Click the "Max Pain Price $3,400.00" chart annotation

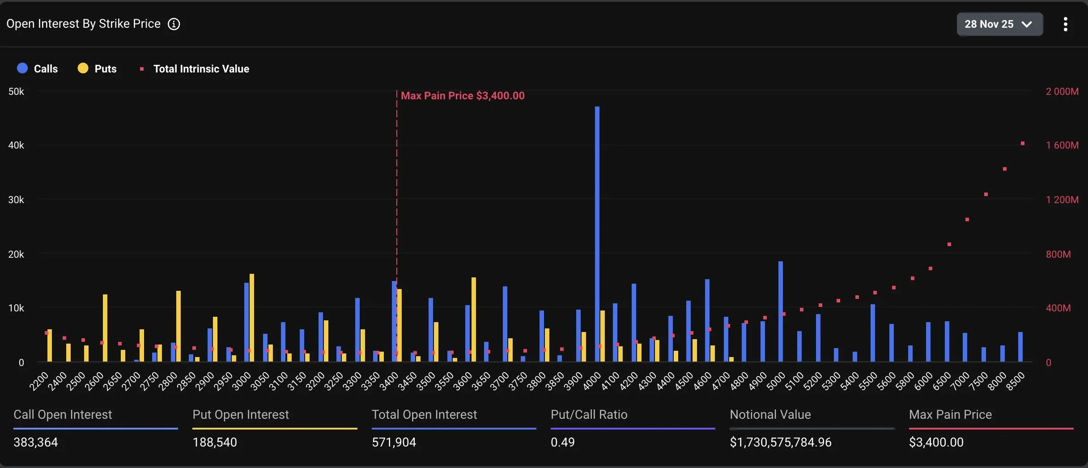tap(463, 96)
